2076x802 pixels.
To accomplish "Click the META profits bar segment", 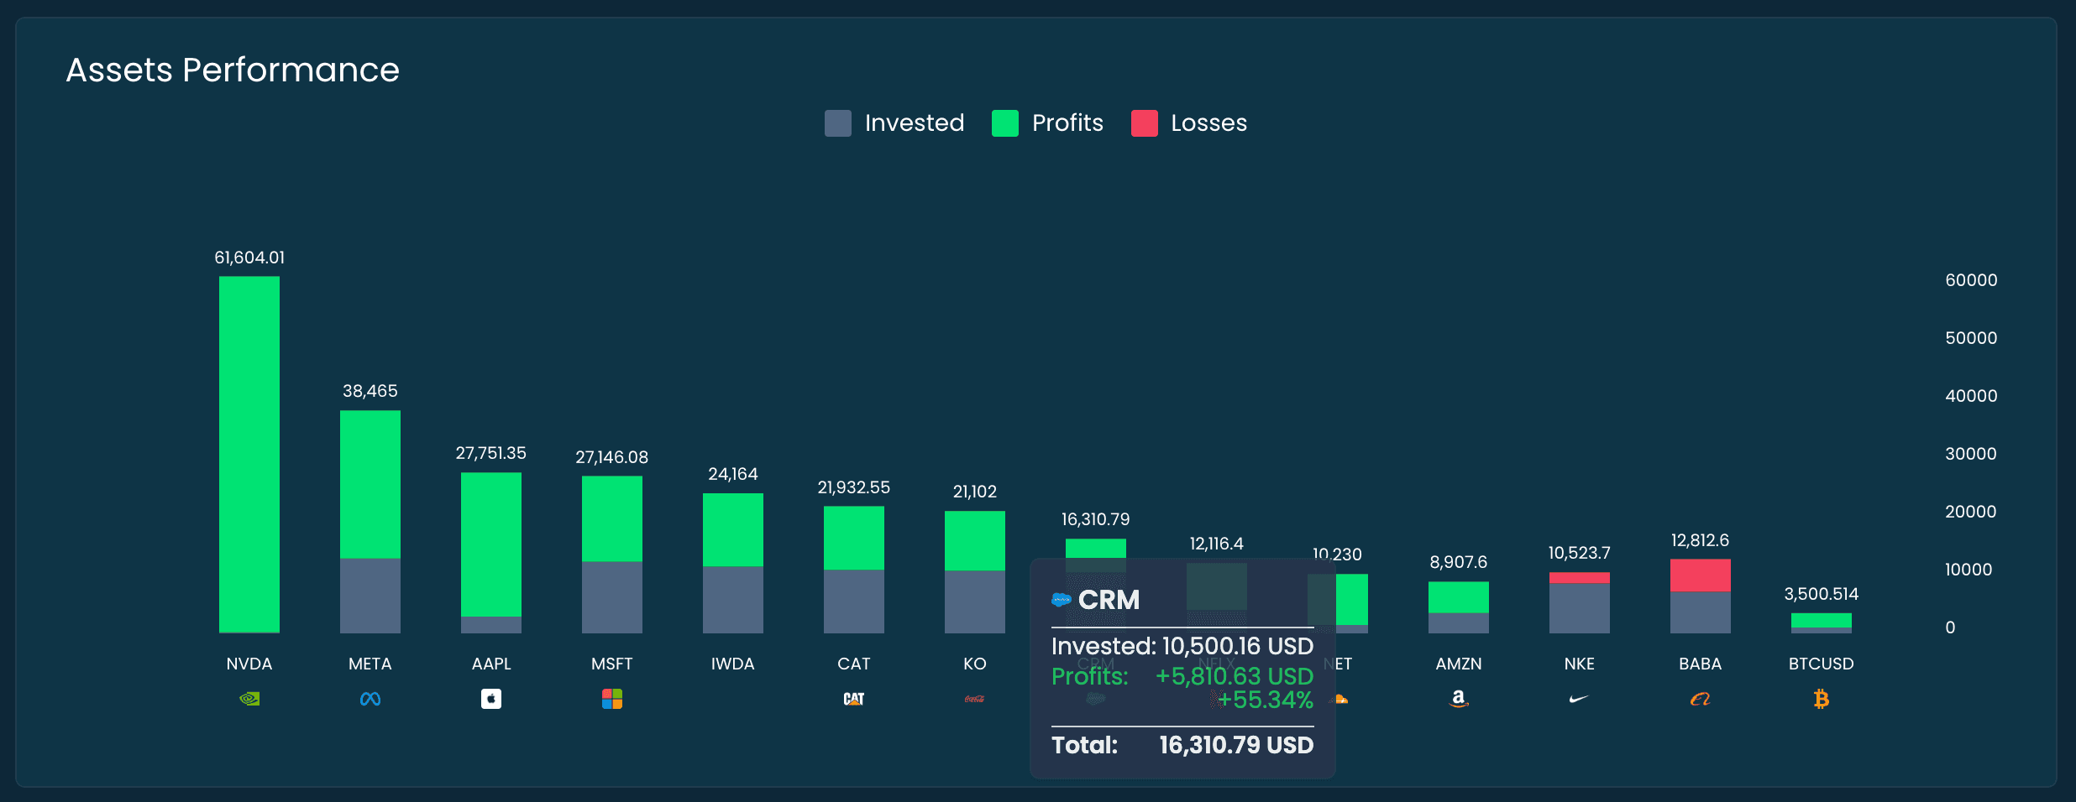I will 370,484.
